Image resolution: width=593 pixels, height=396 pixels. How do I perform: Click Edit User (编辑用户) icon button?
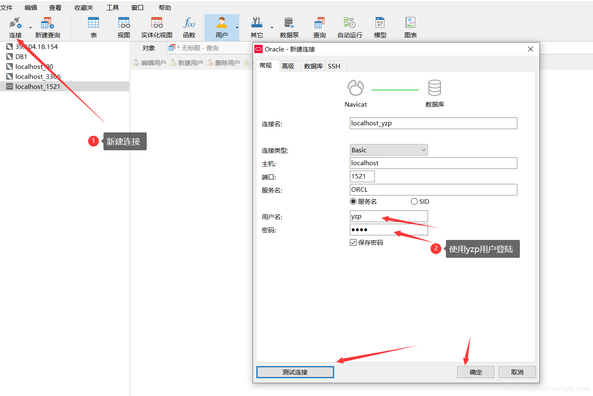click(149, 63)
